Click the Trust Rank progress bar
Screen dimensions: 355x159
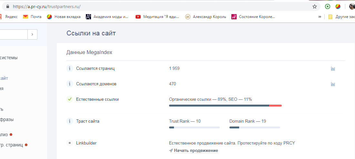pos(194,127)
